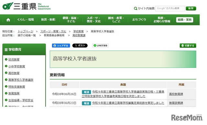Viewport: 207px width, 125px height.
Task: Click the 令和08年06月23日 date cell
Action: coord(64,103)
